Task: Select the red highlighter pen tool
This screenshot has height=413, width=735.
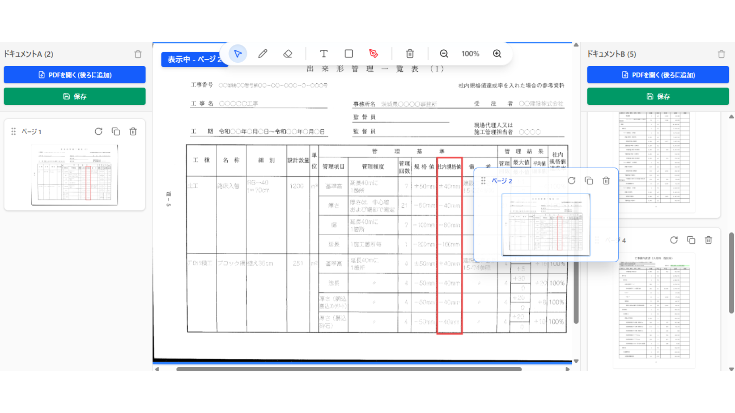Action: click(x=374, y=54)
